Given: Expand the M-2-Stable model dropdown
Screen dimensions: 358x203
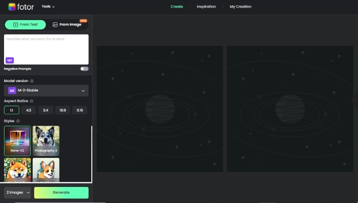Looking at the screenshot, I should (47, 91).
